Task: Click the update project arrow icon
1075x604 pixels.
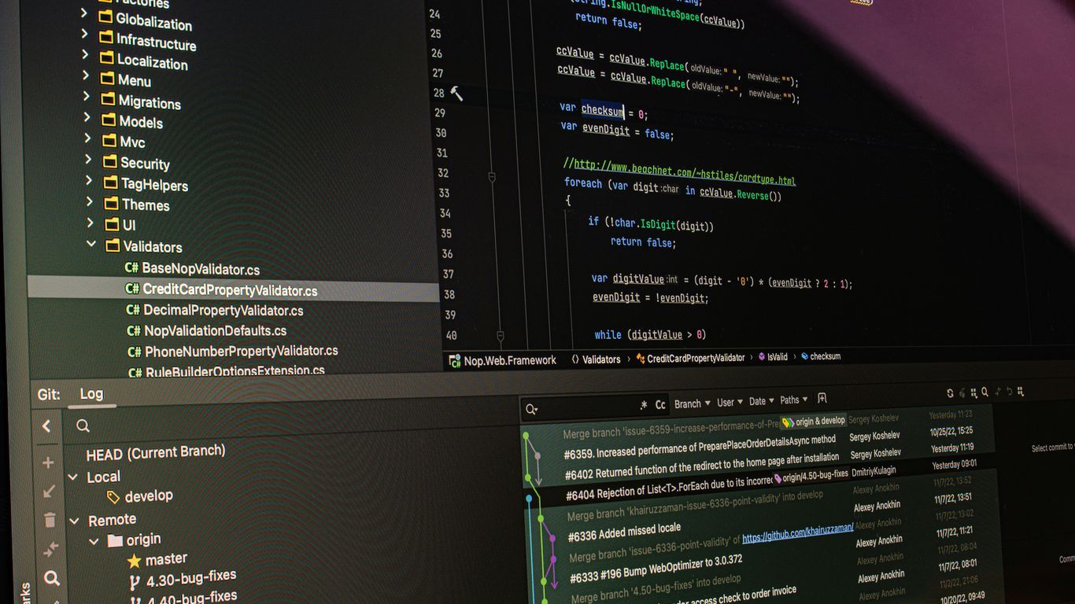Action: pos(48,491)
